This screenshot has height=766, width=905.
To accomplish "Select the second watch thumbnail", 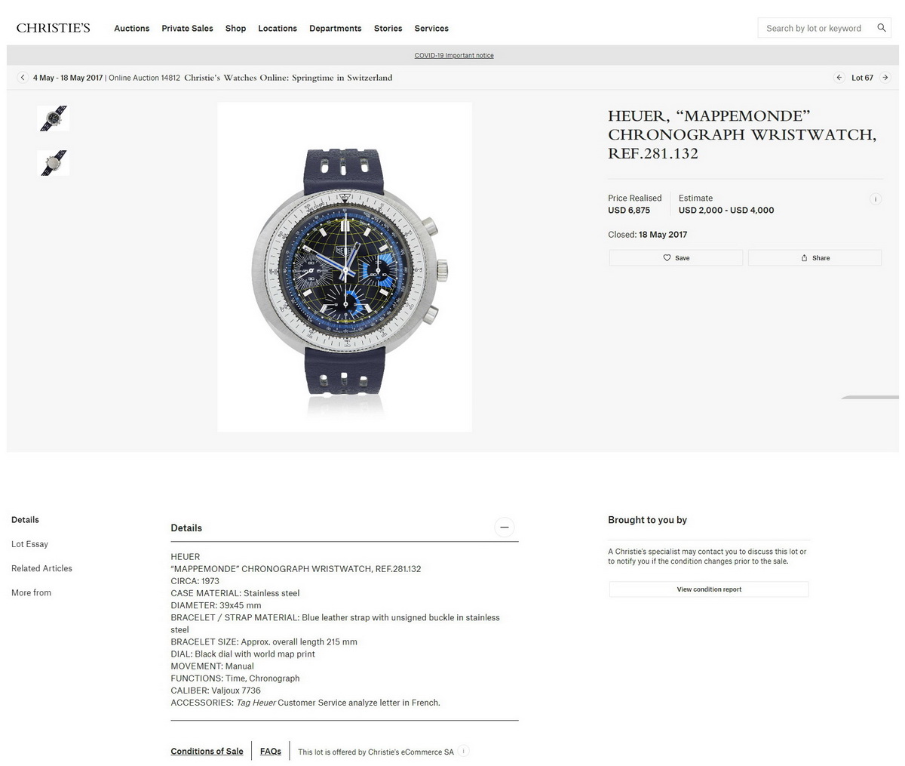I will [54, 163].
